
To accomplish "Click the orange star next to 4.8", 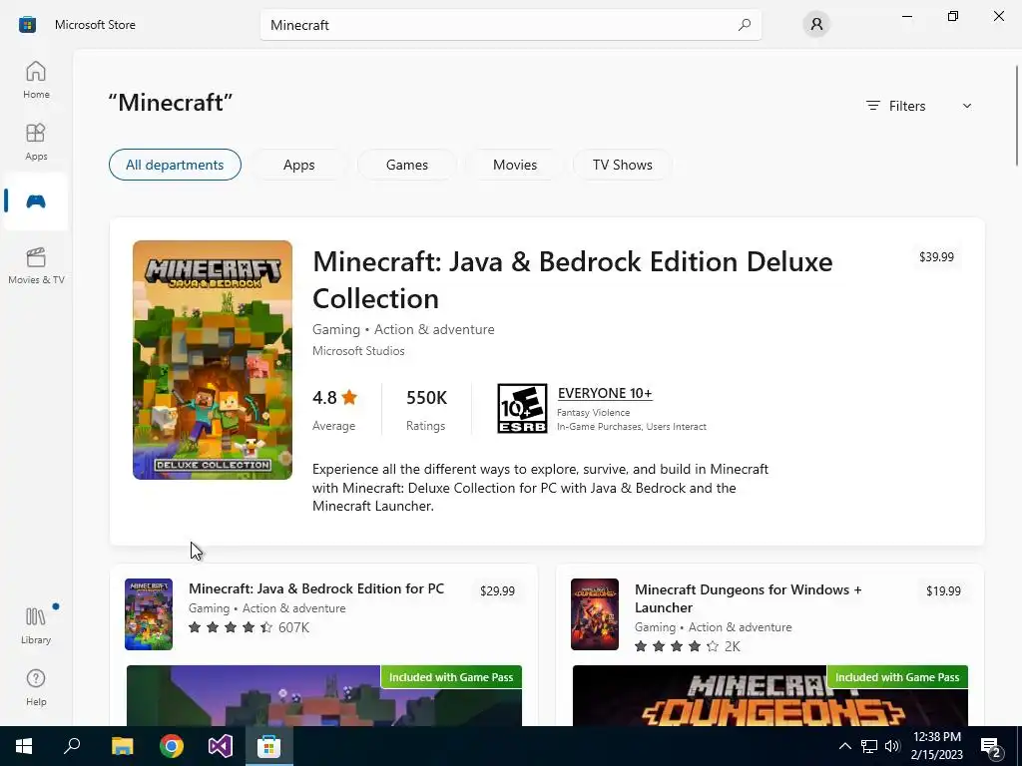I will coord(349,397).
